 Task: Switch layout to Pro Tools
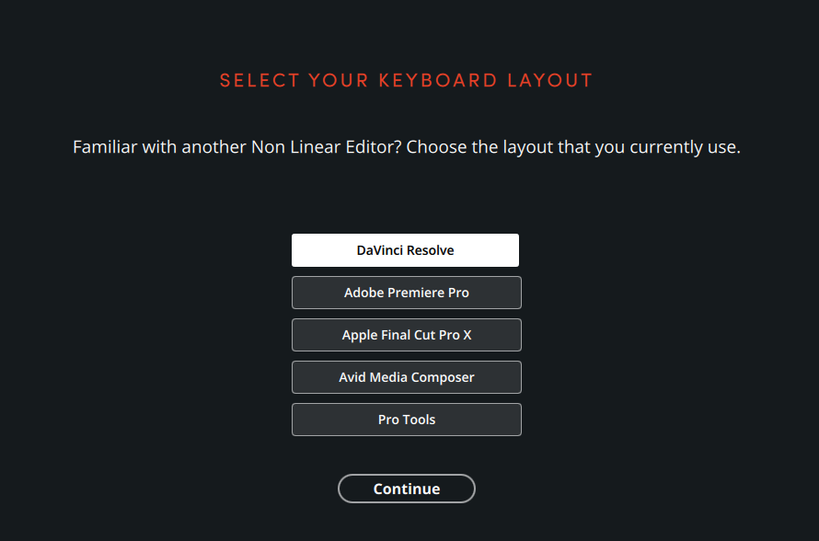click(x=406, y=420)
